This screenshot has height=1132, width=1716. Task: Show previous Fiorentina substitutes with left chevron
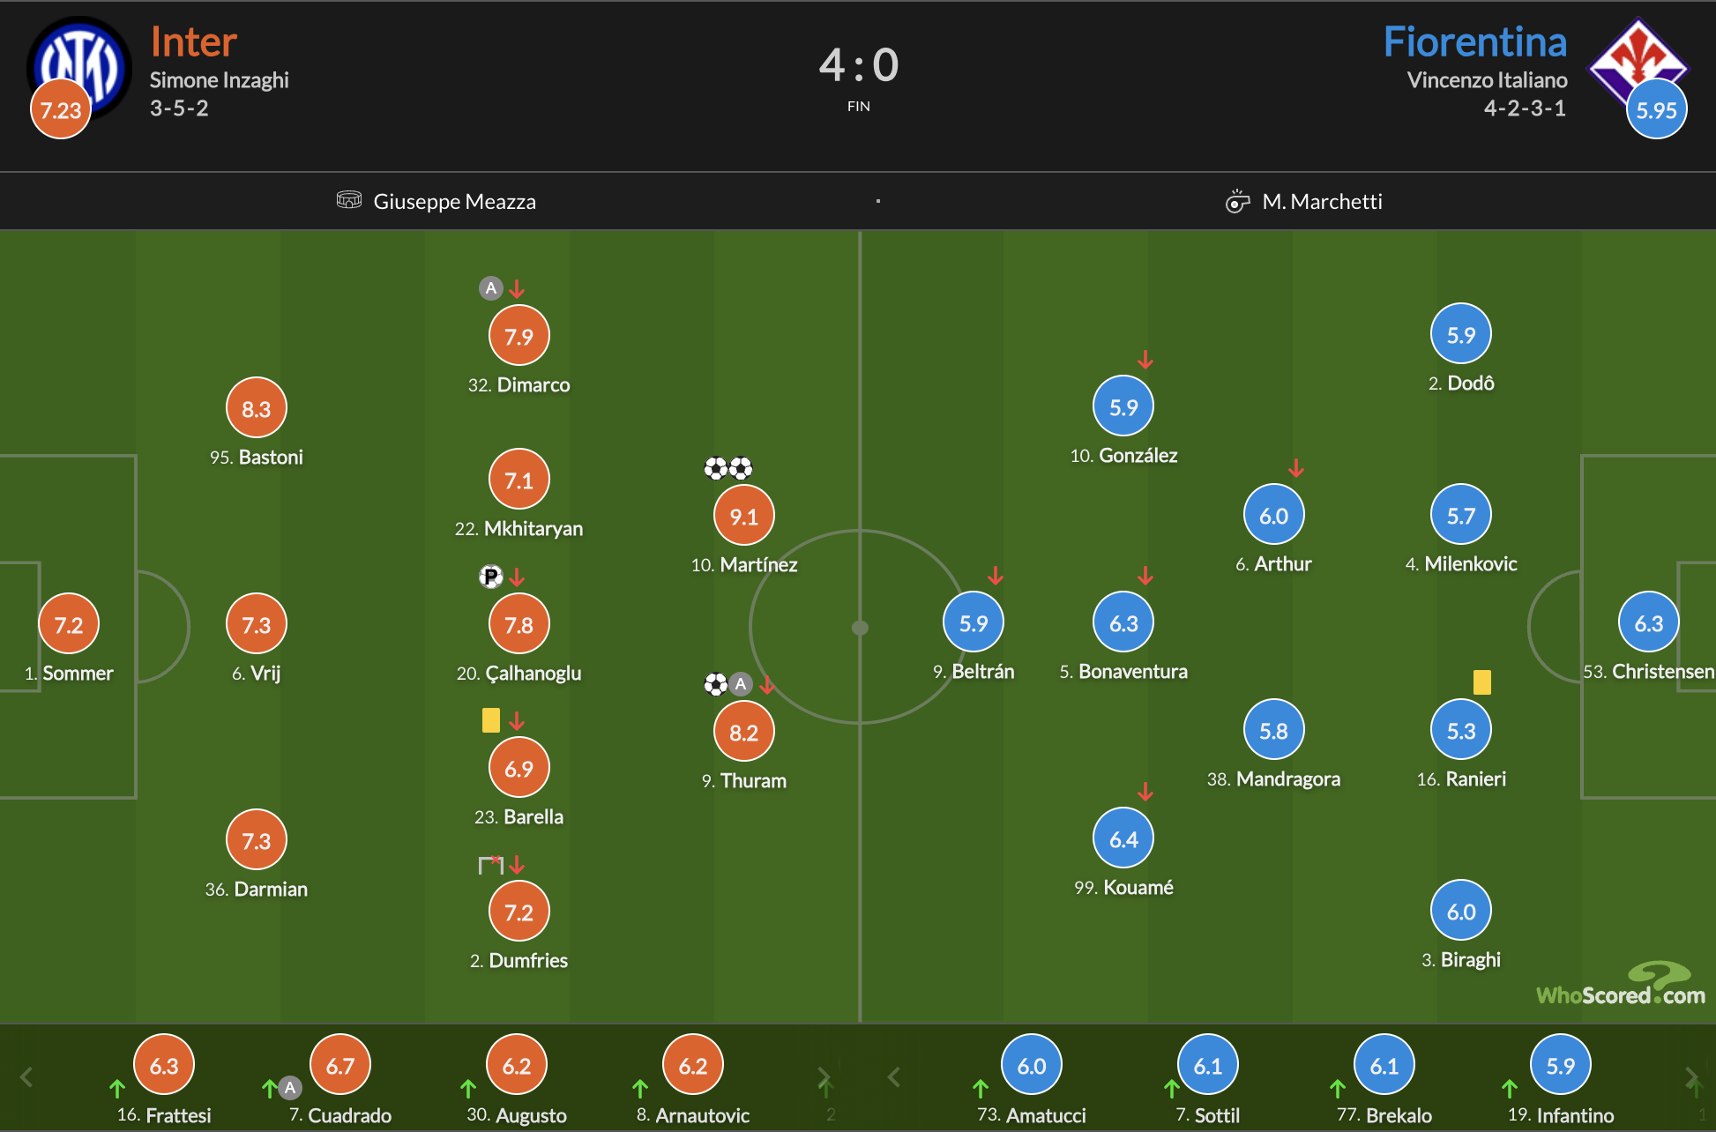894,1076
